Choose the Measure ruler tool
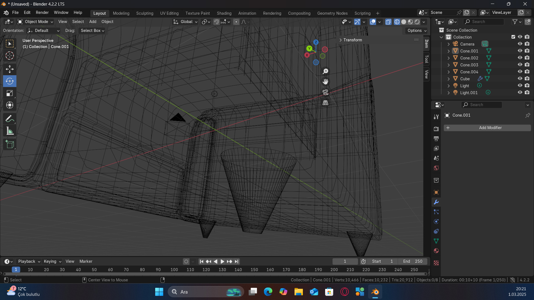Viewport: 534px width, 300px height. tap(10, 131)
